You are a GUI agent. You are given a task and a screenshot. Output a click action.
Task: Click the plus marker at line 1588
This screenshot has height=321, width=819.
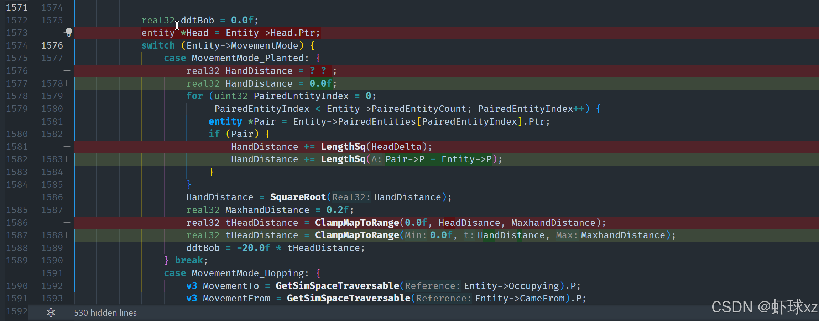[67, 235]
